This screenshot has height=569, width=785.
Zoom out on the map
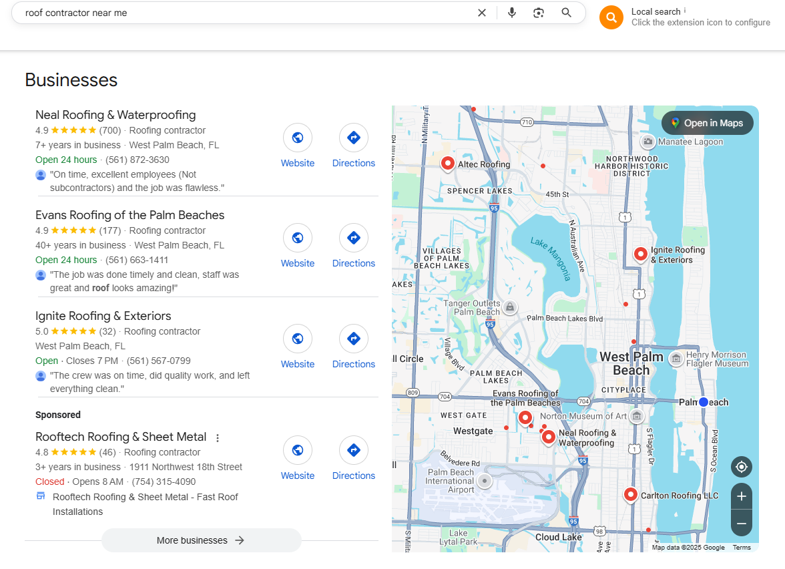(x=741, y=524)
